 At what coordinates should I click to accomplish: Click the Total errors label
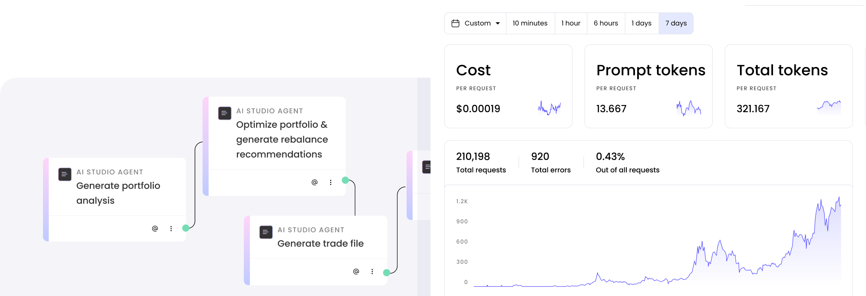(x=551, y=170)
